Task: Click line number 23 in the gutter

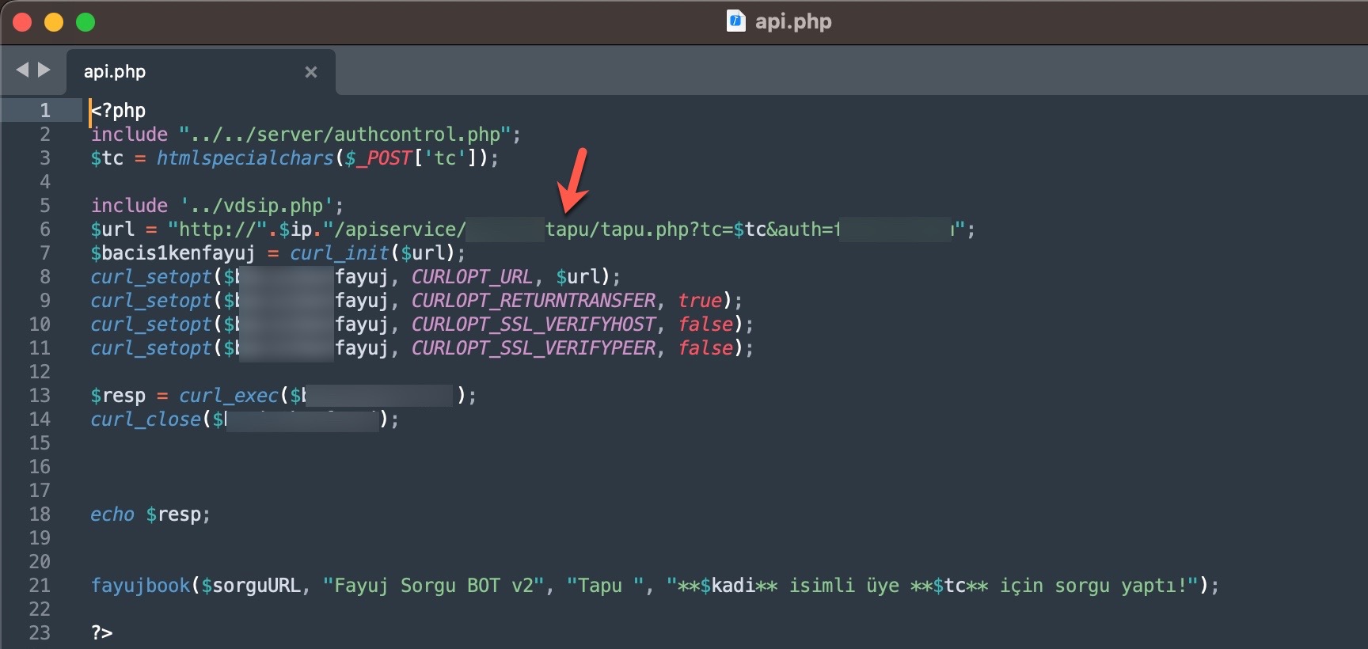Action: coord(40,632)
